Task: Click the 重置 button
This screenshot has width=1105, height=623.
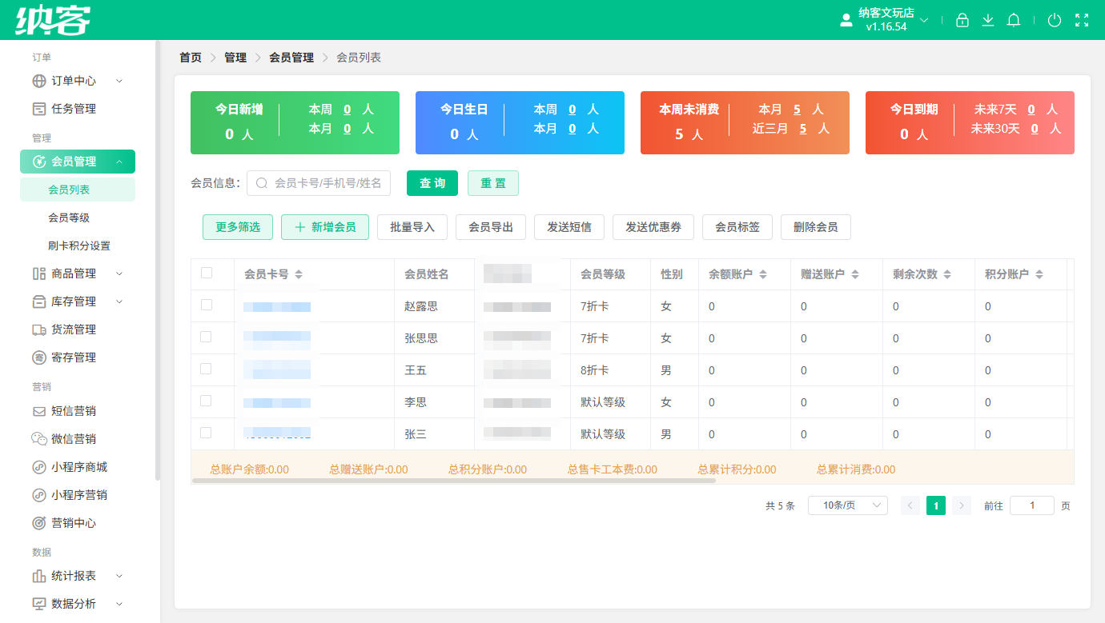Action: click(493, 183)
